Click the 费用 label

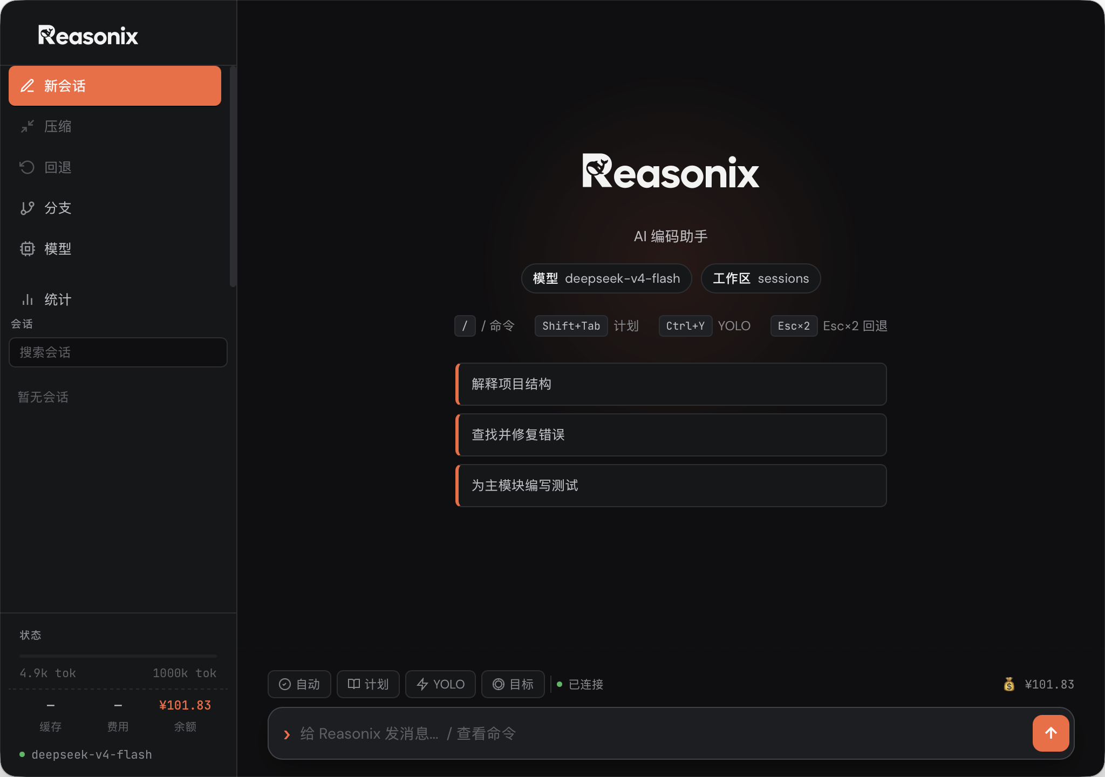click(118, 727)
